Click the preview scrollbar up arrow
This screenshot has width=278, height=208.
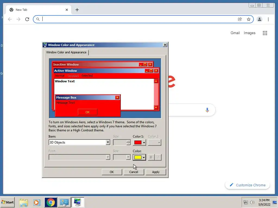[x=156, y=81]
